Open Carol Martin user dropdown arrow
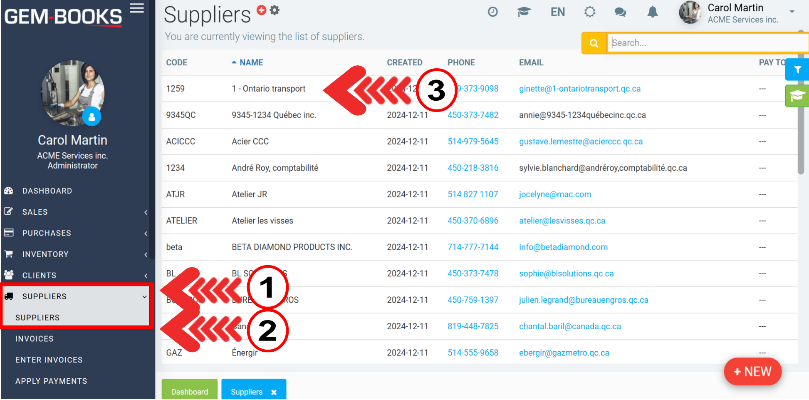The width and height of the screenshot is (809, 400). (792, 12)
